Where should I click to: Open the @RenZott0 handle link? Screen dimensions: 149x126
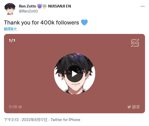tap(28, 11)
